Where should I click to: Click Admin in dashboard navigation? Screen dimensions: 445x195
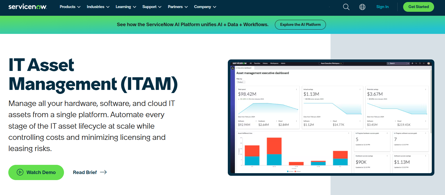tap(283, 63)
